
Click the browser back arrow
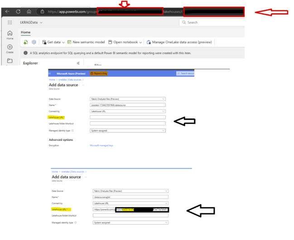pos(7,12)
